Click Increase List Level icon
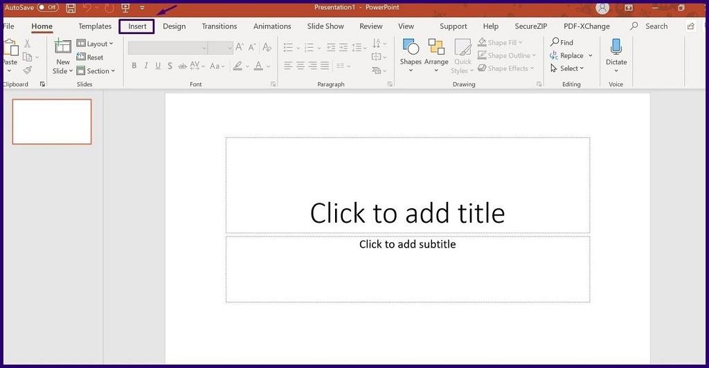The height and width of the screenshot is (368, 709). click(x=343, y=48)
